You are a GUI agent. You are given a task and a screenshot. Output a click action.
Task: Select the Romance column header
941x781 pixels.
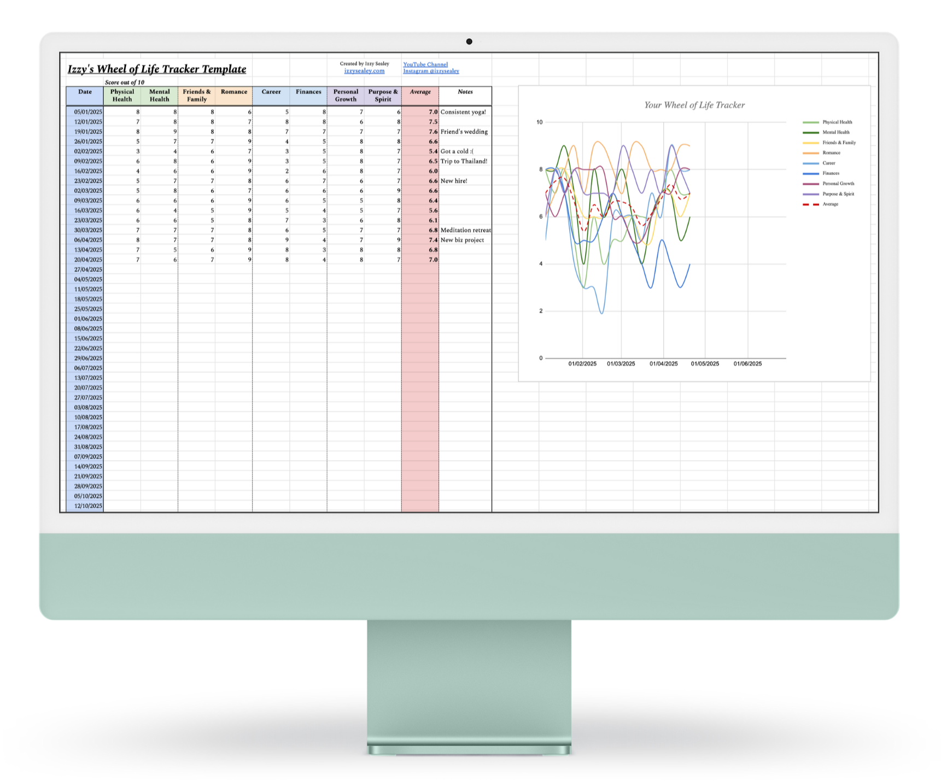[x=234, y=96]
